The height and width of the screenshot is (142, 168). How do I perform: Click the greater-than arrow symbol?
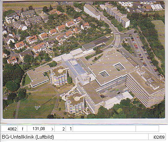coord(53,129)
